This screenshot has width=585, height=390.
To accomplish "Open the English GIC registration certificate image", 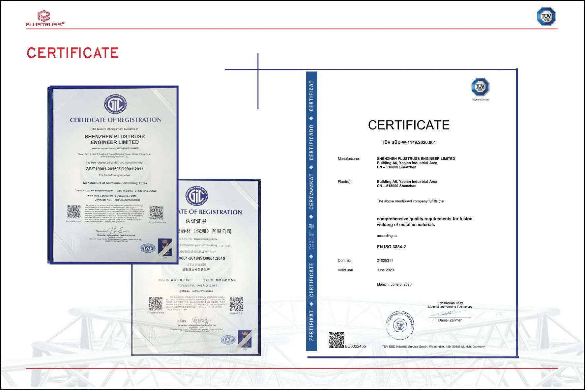I will (x=114, y=175).
